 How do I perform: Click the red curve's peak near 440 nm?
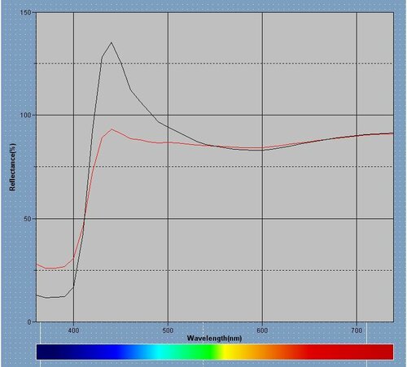112,129
